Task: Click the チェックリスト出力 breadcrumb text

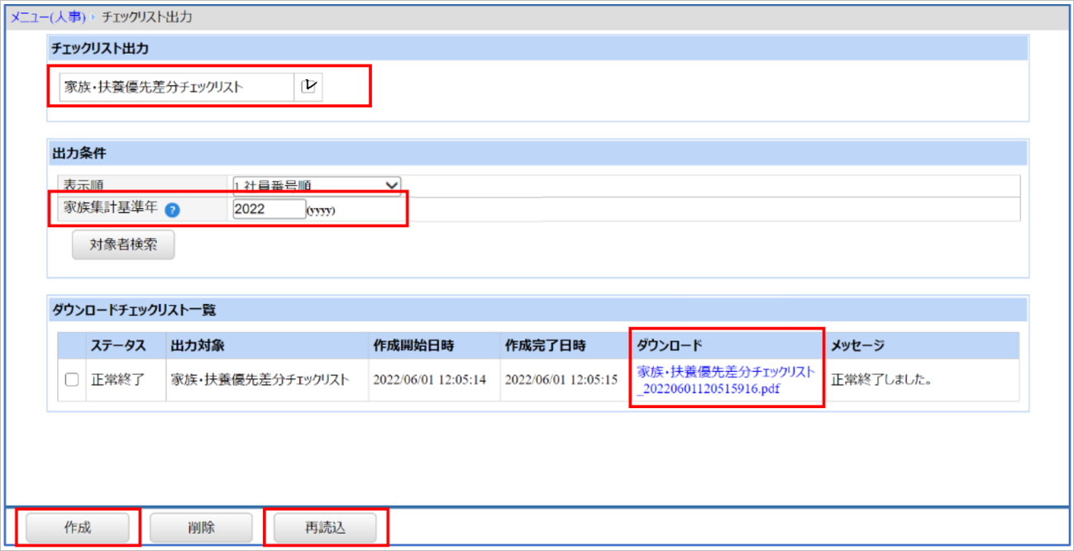Action: (x=147, y=17)
